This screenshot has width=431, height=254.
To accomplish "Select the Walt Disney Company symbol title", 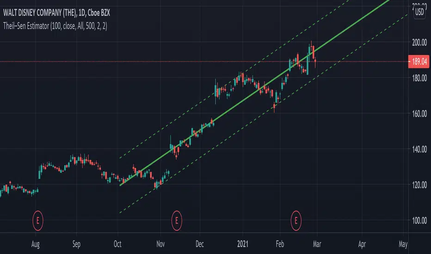I will pos(56,13).
